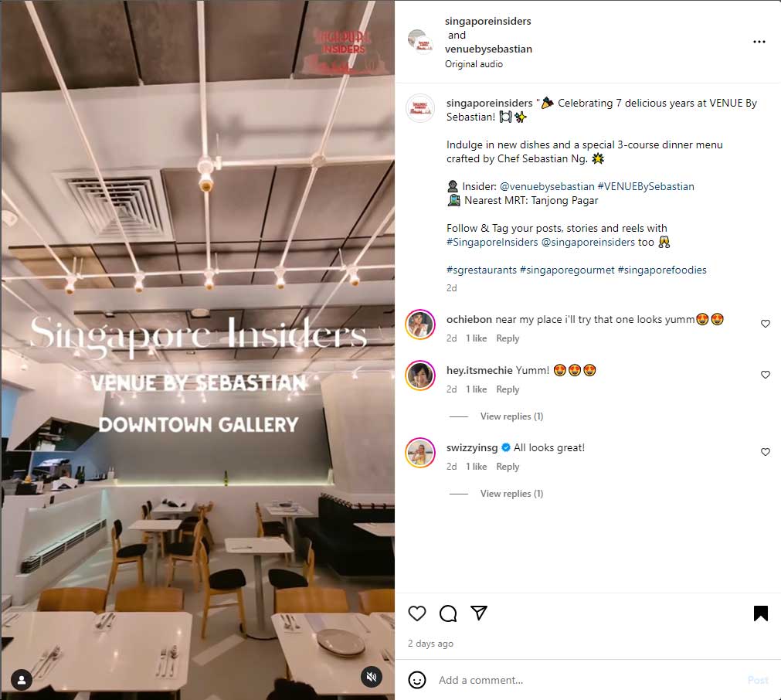Reply to ochiebon's comment

(x=508, y=338)
